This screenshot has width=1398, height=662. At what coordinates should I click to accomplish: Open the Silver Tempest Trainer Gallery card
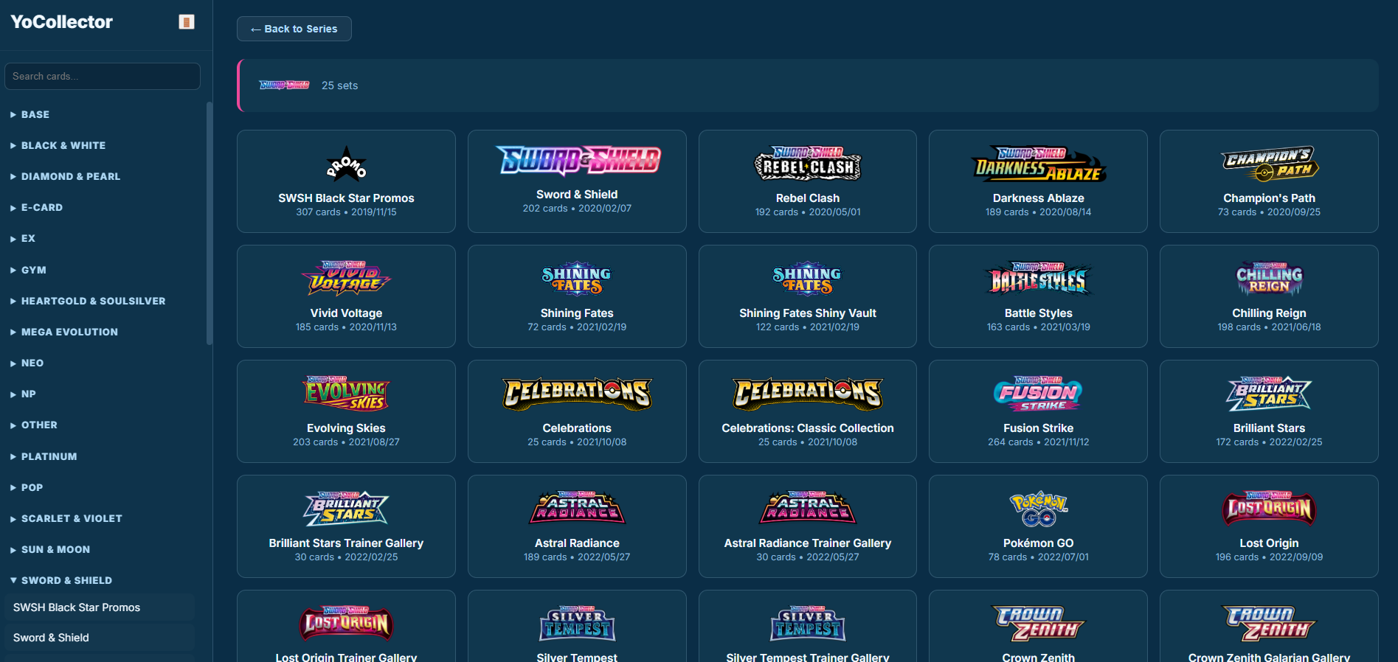(x=808, y=626)
